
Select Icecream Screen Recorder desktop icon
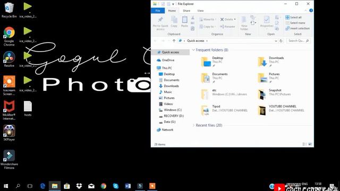pyautogui.click(x=9, y=85)
